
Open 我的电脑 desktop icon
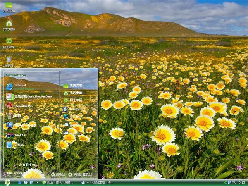click(x=9, y=25)
